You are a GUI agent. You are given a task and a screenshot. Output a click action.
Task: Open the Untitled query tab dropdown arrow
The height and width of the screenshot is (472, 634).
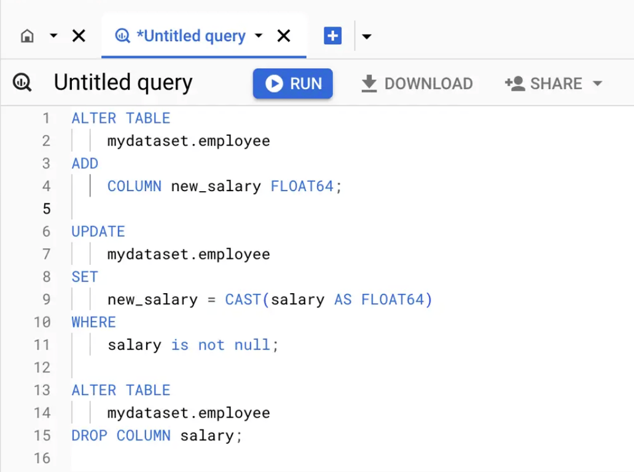pyautogui.click(x=259, y=36)
